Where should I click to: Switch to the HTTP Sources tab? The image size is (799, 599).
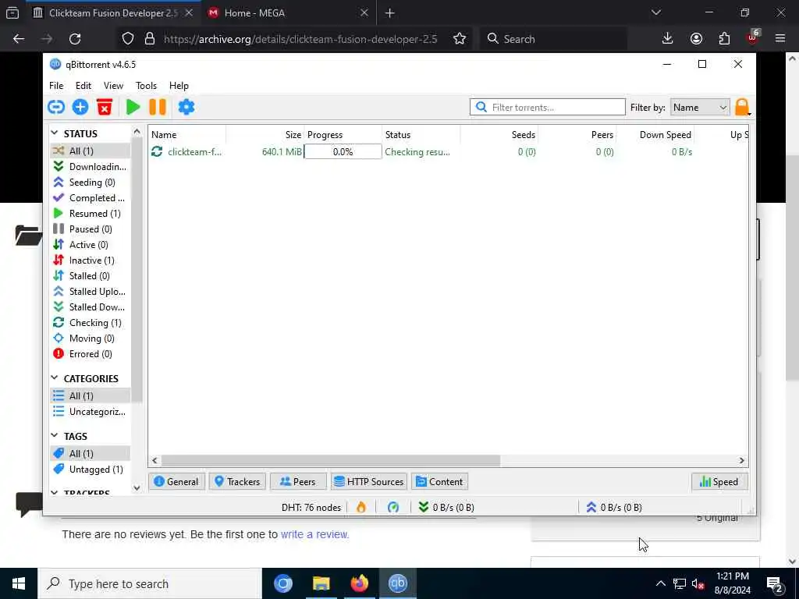(369, 481)
